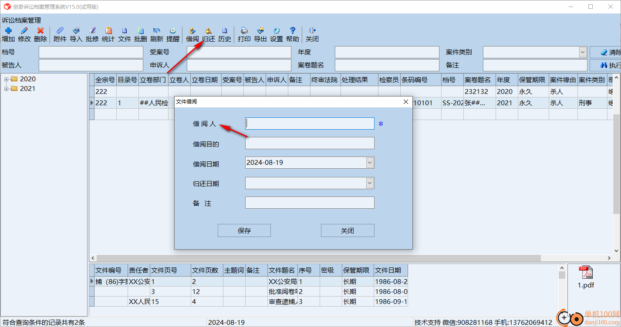This screenshot has height=327, width=621.
Task: Open the 历史 (history) toolbar icon
Action: tap(225, 34)
